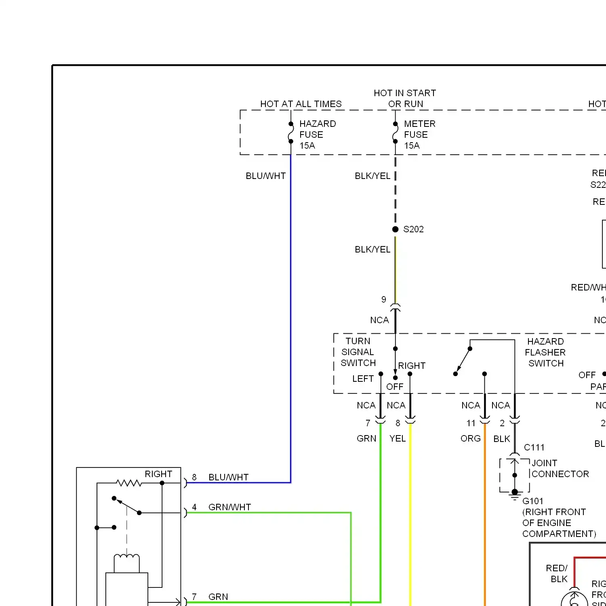Viewport: 606px width, 606px height.
Task: Click the METER FUSE 15A fuse symbol
Action: pyautogui.click(x=395, y=133)
